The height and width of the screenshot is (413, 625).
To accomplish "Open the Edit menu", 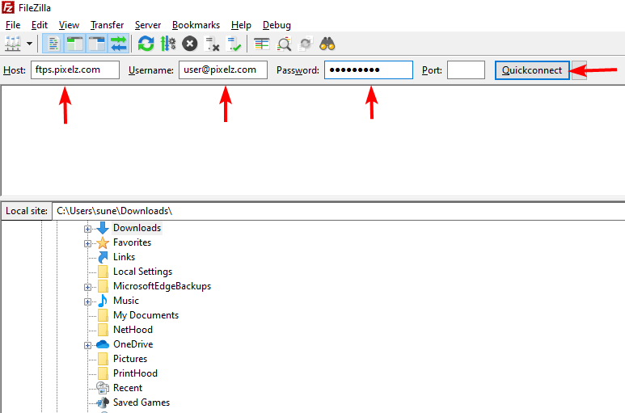I will click(x=40, y=25).
